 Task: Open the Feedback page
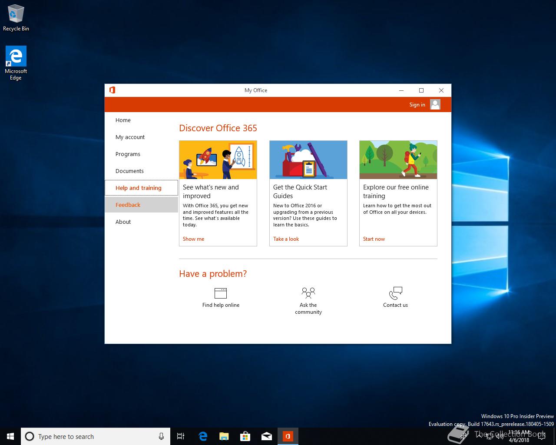click(141, 205)
